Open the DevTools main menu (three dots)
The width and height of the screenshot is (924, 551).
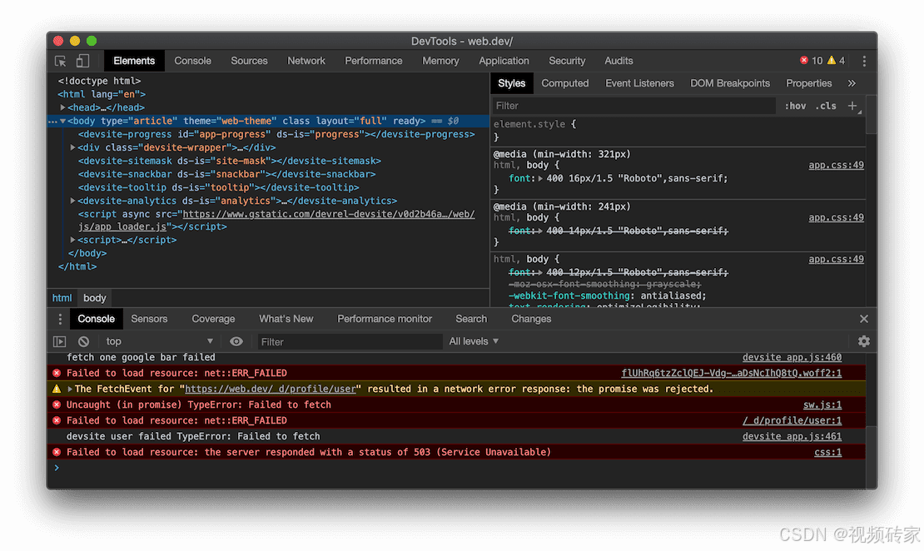tap(864, 61)
